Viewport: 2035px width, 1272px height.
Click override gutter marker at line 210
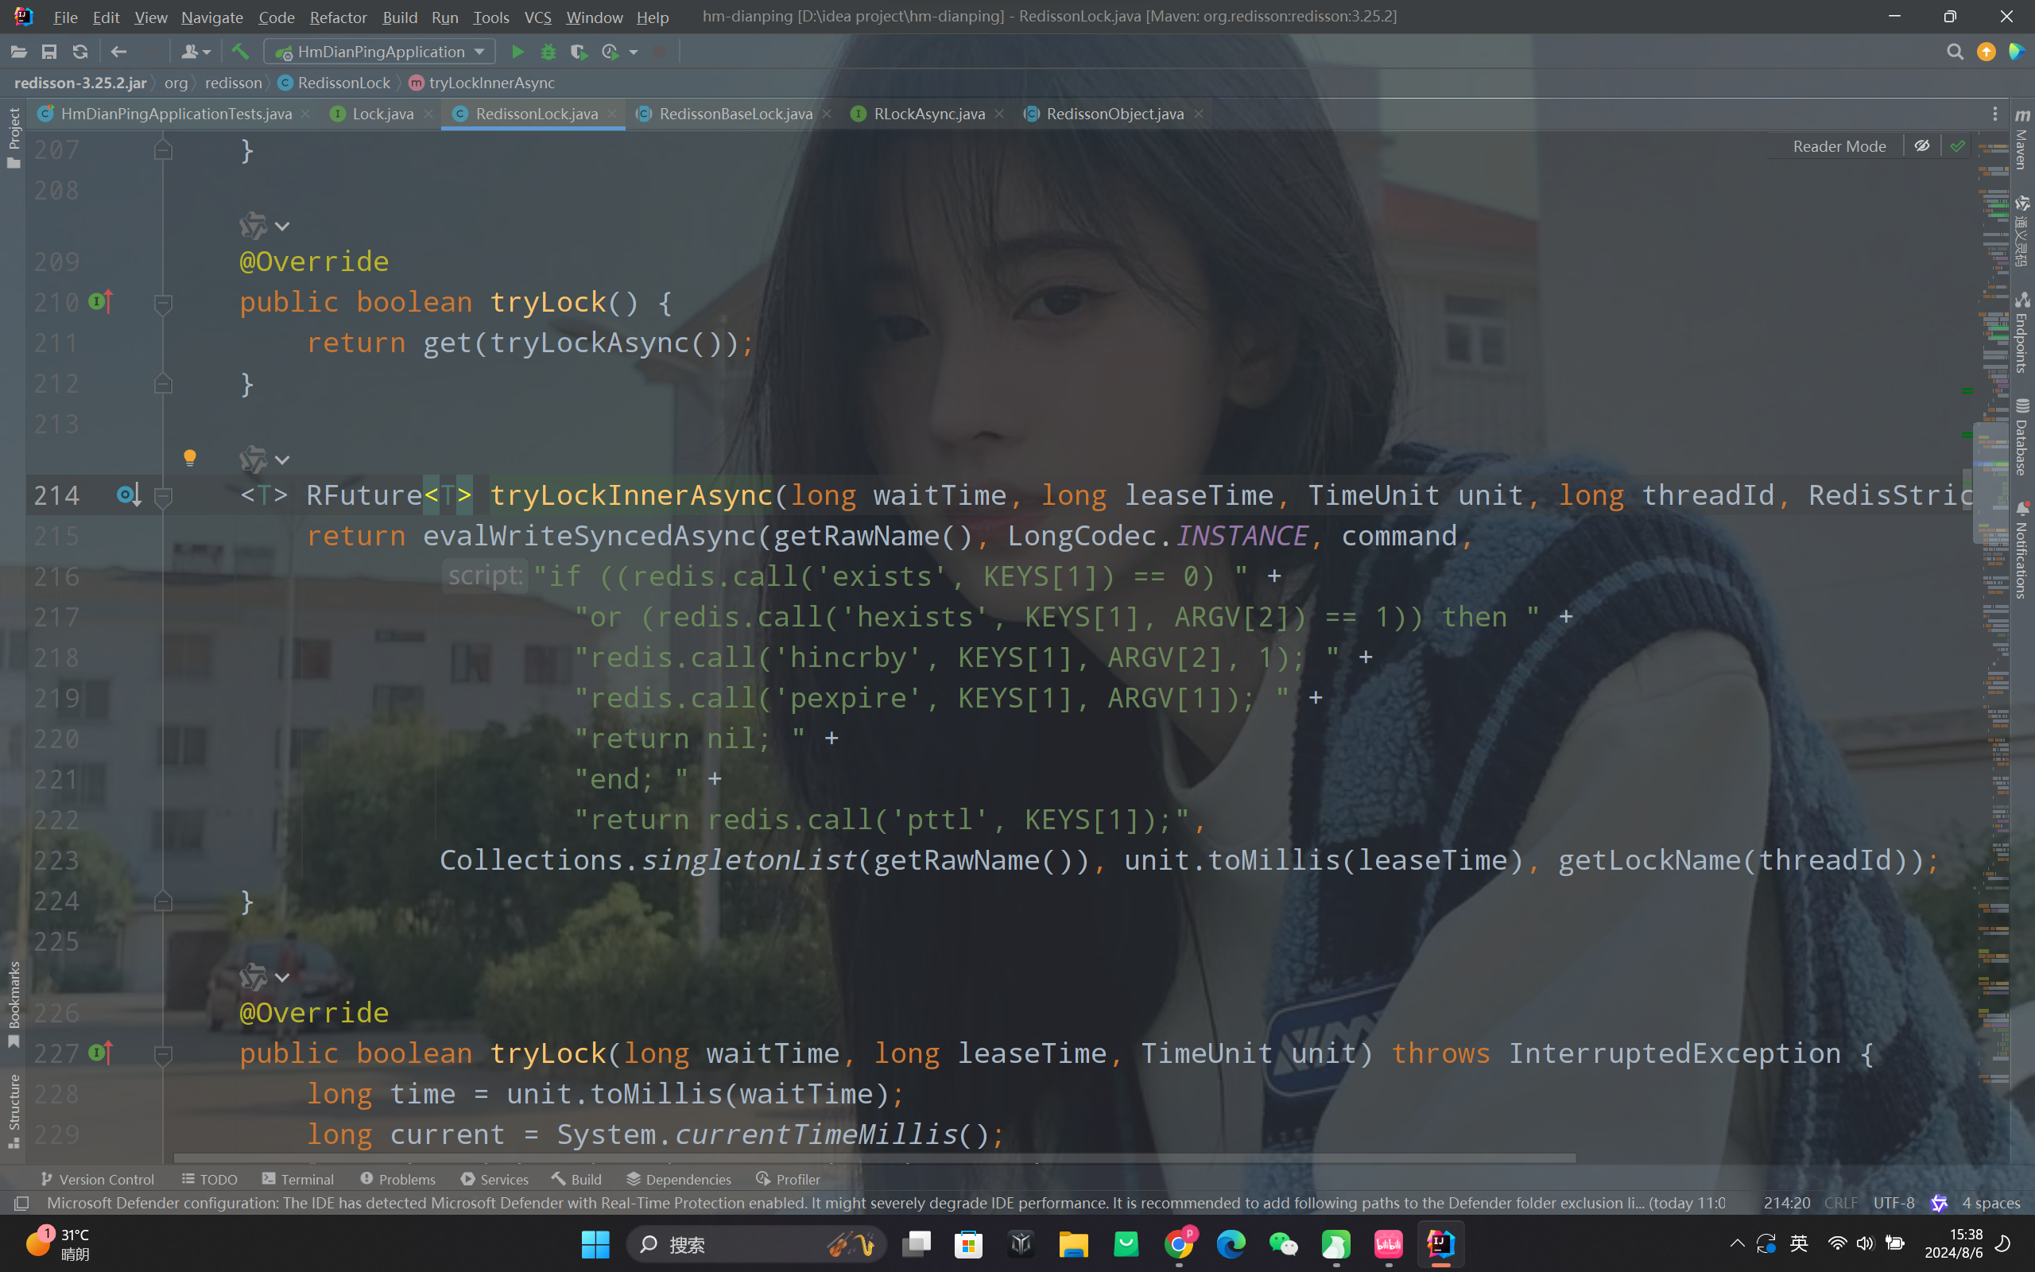pos(100,301)
